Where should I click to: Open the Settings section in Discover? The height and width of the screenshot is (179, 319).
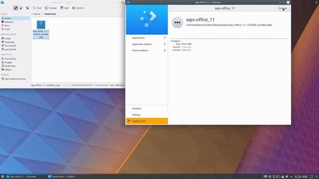tap(147, 115)
